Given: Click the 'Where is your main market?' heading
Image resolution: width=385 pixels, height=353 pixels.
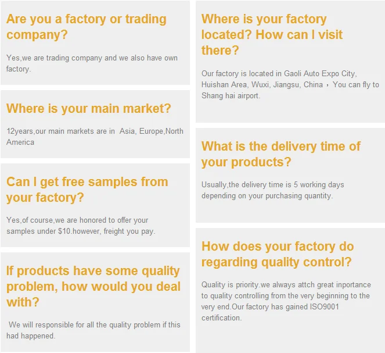Looking at the screenshot, I should click(x=89, y=108).
